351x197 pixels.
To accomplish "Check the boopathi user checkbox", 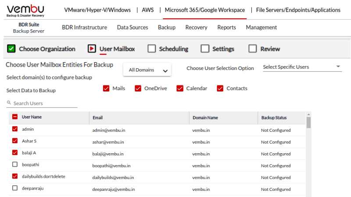I will (15, 165).
